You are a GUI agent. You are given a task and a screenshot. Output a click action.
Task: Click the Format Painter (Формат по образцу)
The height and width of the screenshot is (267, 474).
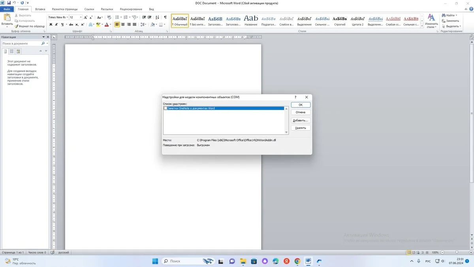pyautogui.click(x=30, y=26)
